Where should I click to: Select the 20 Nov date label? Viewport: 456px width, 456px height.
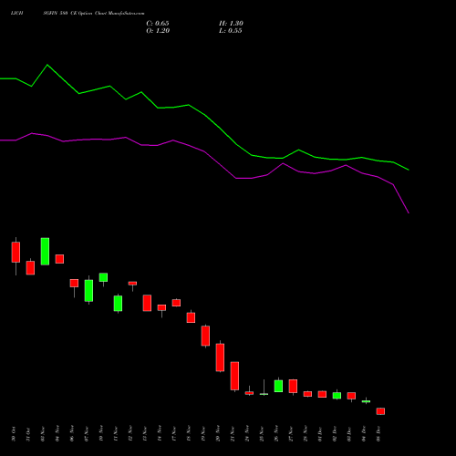pos(218,434)
